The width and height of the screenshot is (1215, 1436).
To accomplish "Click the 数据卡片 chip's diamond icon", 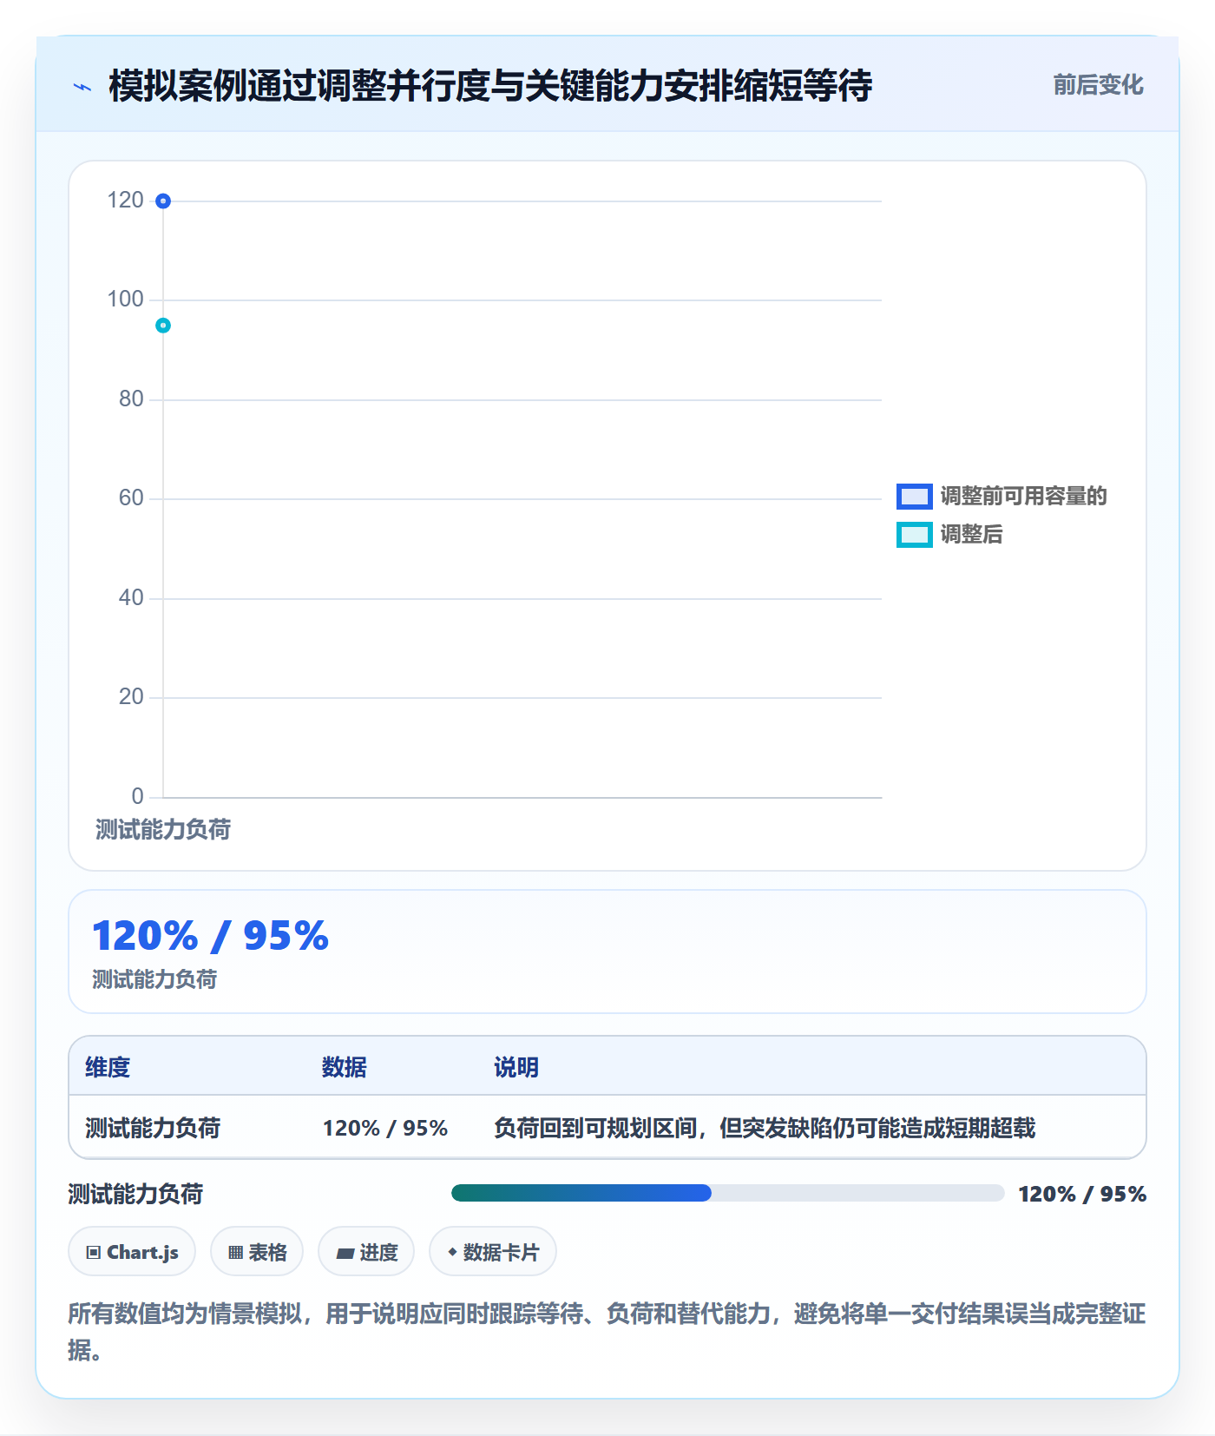I will pos(452,1252).
